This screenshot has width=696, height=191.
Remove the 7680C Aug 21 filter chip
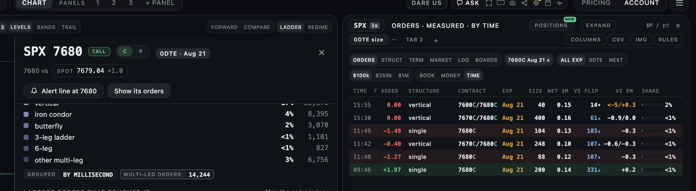click(x=548, y=60)
